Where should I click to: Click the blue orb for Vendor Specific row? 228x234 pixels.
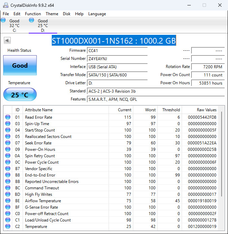tap(8, 168)
